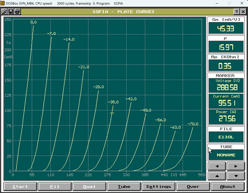The width and height of the screenshot is (248, 193).
Task: Select the Fil button
Action: pyautogui.click(x=55, y=187)
